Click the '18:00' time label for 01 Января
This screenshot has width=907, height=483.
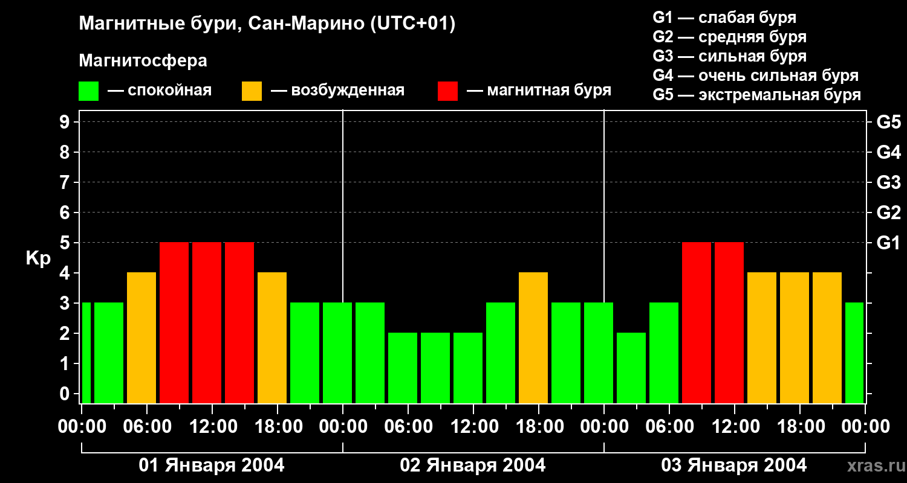click(x=278, y=427)
